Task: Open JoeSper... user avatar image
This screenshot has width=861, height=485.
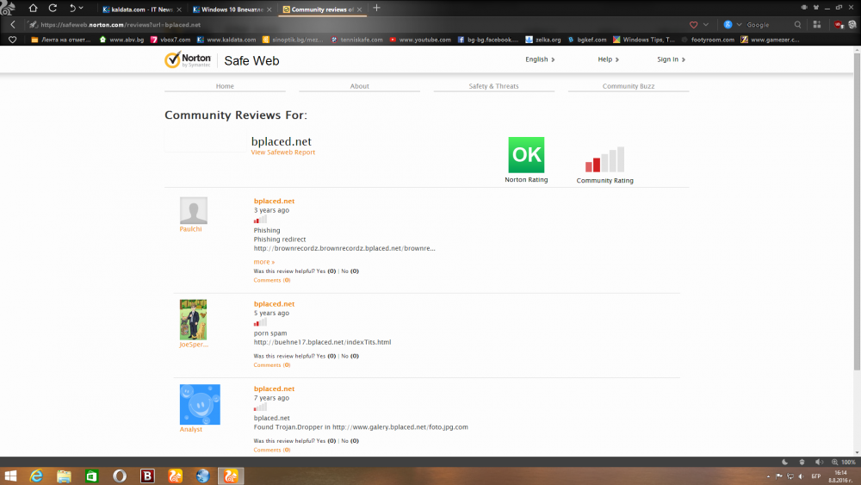Action: coord(193,320)
